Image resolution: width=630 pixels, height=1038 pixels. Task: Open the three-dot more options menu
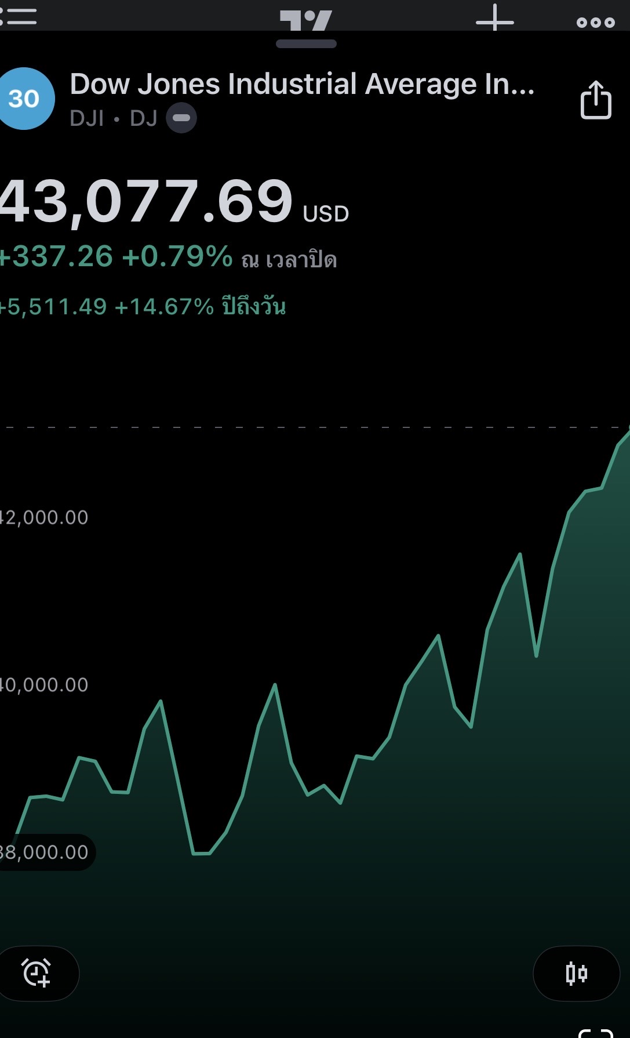(595, 23)
